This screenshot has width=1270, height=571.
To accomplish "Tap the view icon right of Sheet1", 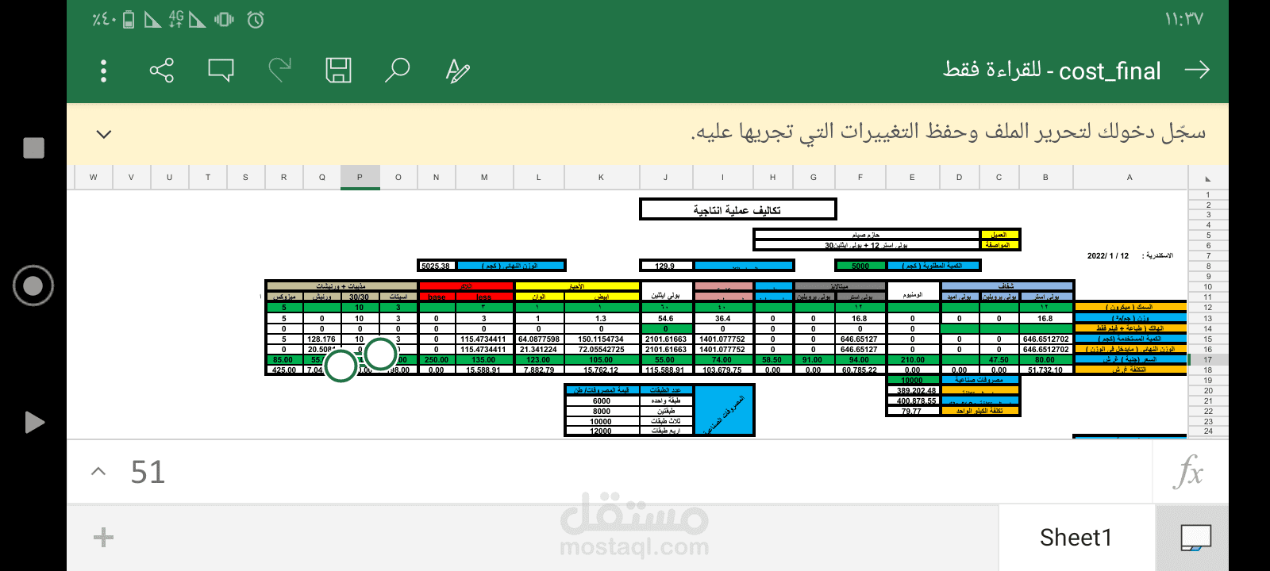I will [x=1195, y=538].
